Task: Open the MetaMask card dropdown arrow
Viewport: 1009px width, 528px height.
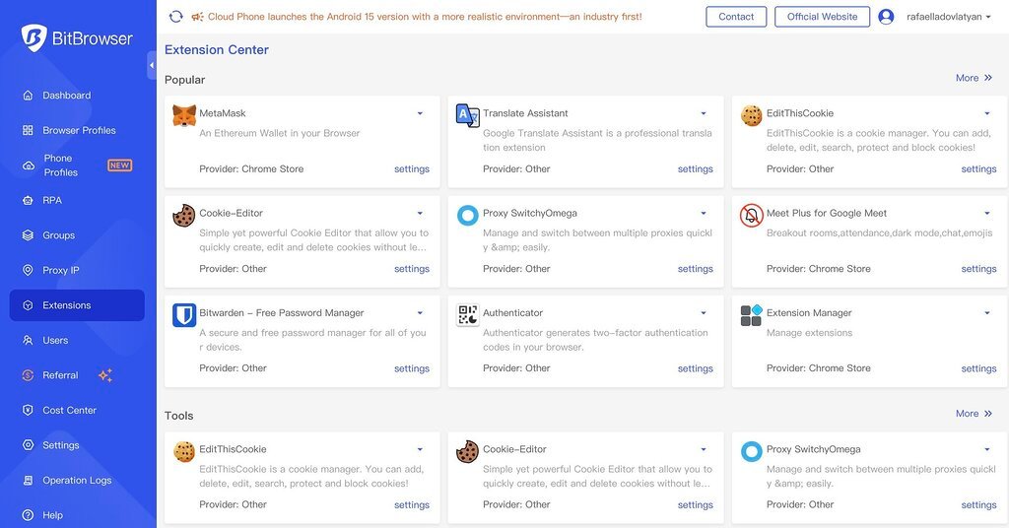Action: pyautogui.click(x=420, y=113)
